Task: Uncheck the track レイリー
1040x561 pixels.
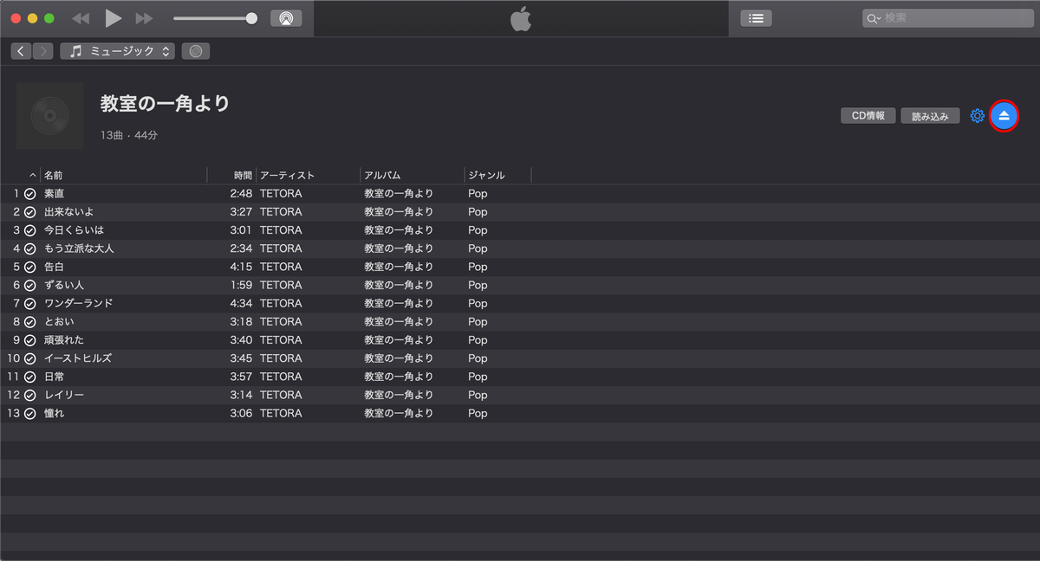Action: pos(29,395)
